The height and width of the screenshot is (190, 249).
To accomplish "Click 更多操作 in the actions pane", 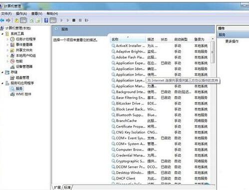I will (x=232, y=41).
